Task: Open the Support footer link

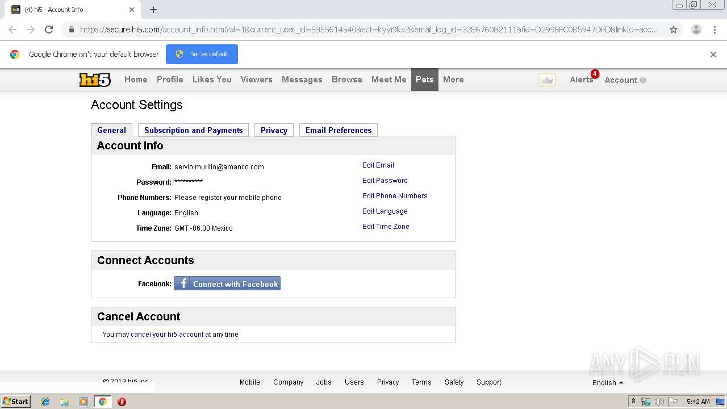Action: 489,382
